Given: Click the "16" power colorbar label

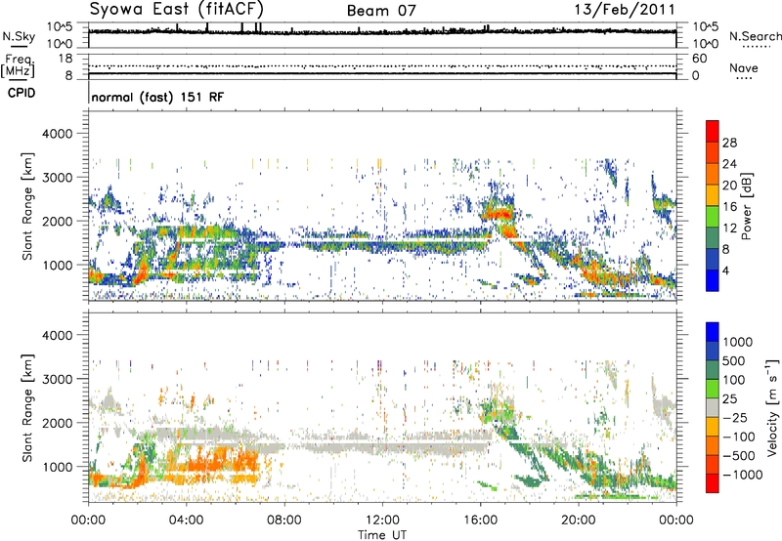Looking at the screenshot, I should click(729, 207).
